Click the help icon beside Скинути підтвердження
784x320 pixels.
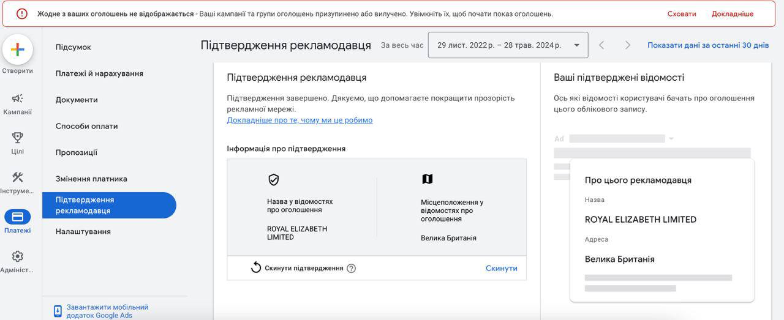tap(351, 268)
